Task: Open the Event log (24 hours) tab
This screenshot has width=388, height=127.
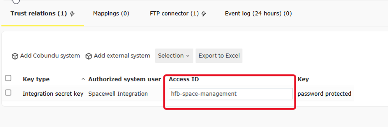Action: (x=258, y=13)
